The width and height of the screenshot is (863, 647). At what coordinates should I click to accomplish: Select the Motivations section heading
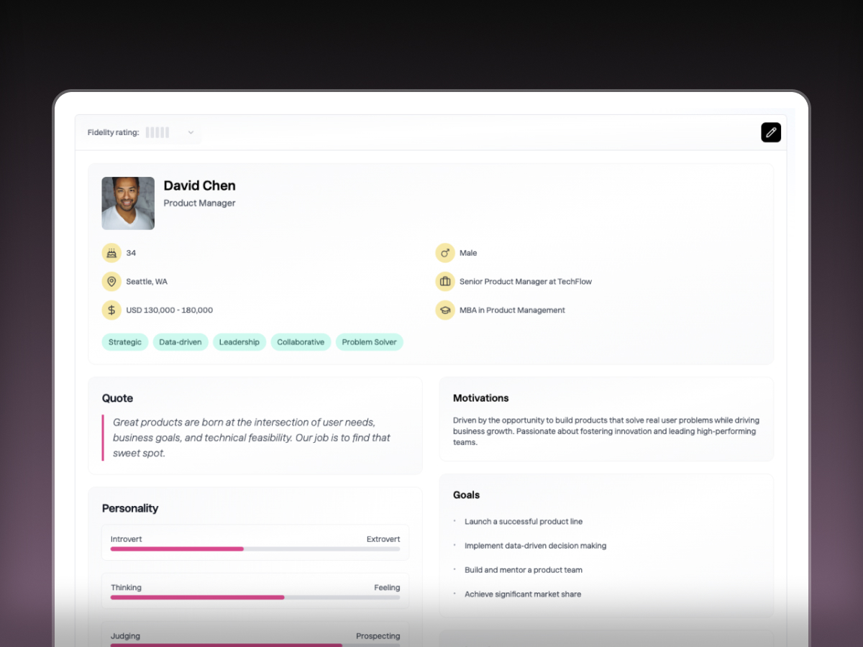tap(480, 398)
